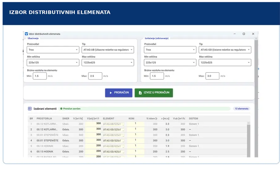The height and width of the screenshot is (169, 280).
Task: Click the file export icon on IZVOZ U PRORAČUN
Action: tap(140, 93)
